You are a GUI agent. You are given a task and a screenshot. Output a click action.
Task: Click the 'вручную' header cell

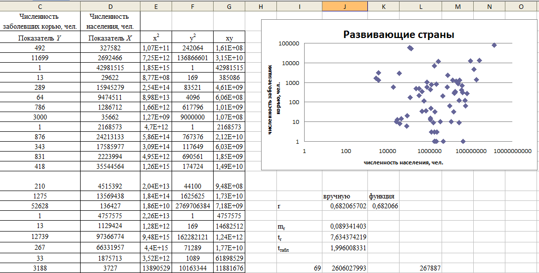point(345,196)
